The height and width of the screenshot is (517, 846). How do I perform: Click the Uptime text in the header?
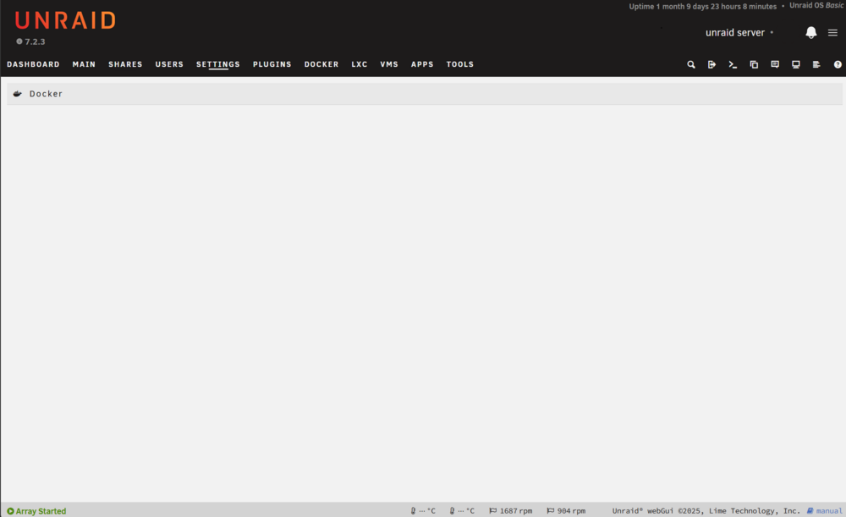pyautogui.click(x=702, y=7)
